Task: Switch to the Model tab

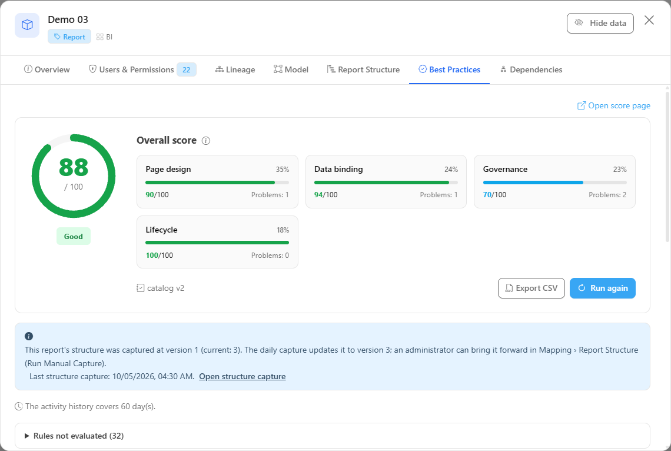Action: tap(291, 69)
